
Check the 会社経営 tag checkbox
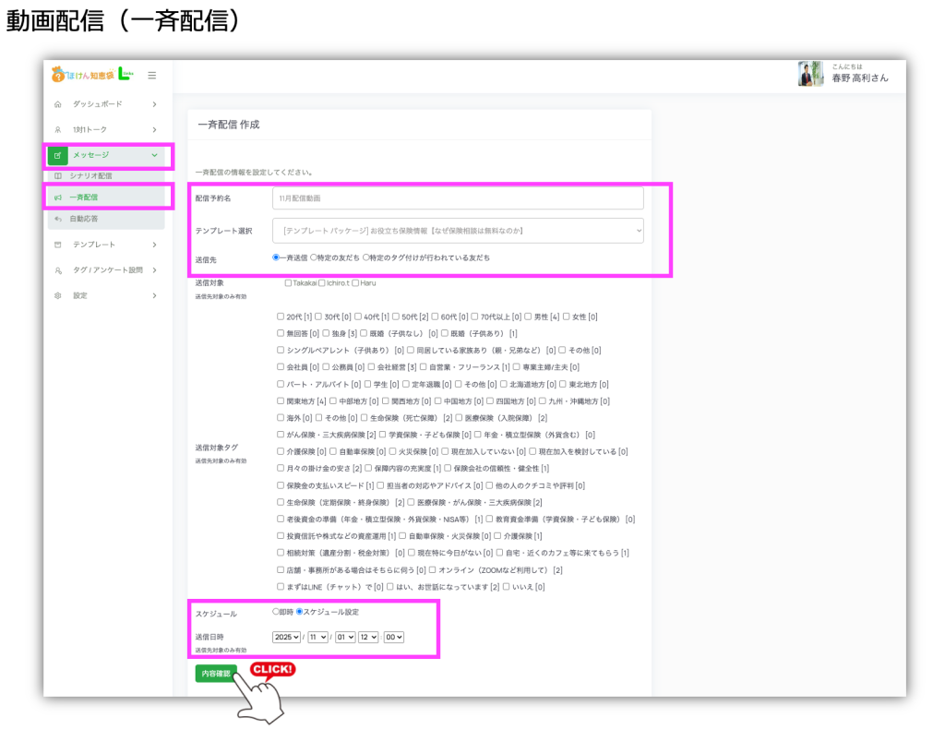click(x=371, y=367)
